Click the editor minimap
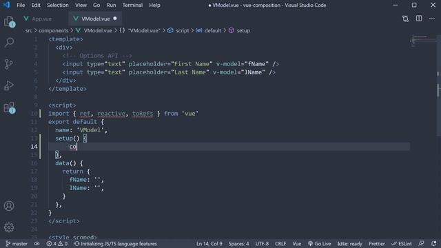 click(x=423, y=41)
